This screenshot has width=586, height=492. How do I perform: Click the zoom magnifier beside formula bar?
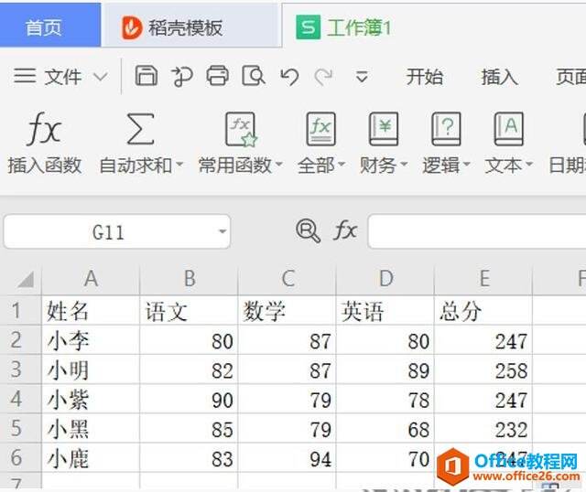308,231
